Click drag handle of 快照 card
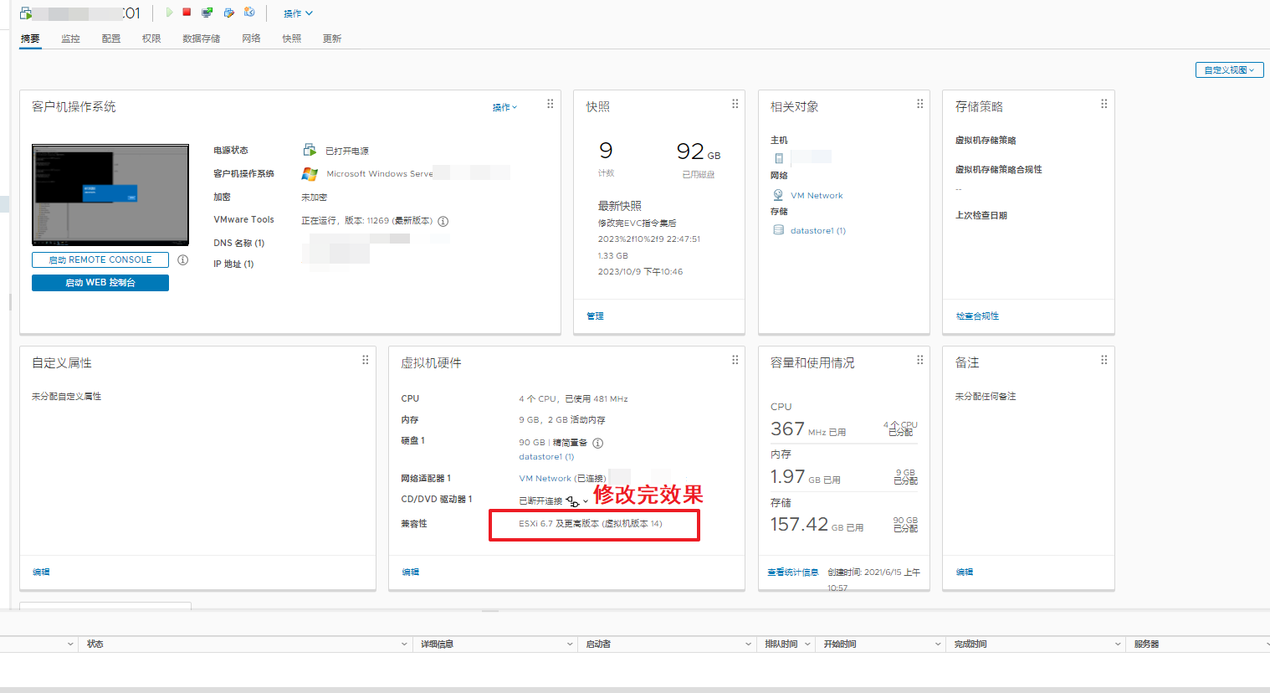Viewport: 1270px width, 693px height. pos(735,104)
